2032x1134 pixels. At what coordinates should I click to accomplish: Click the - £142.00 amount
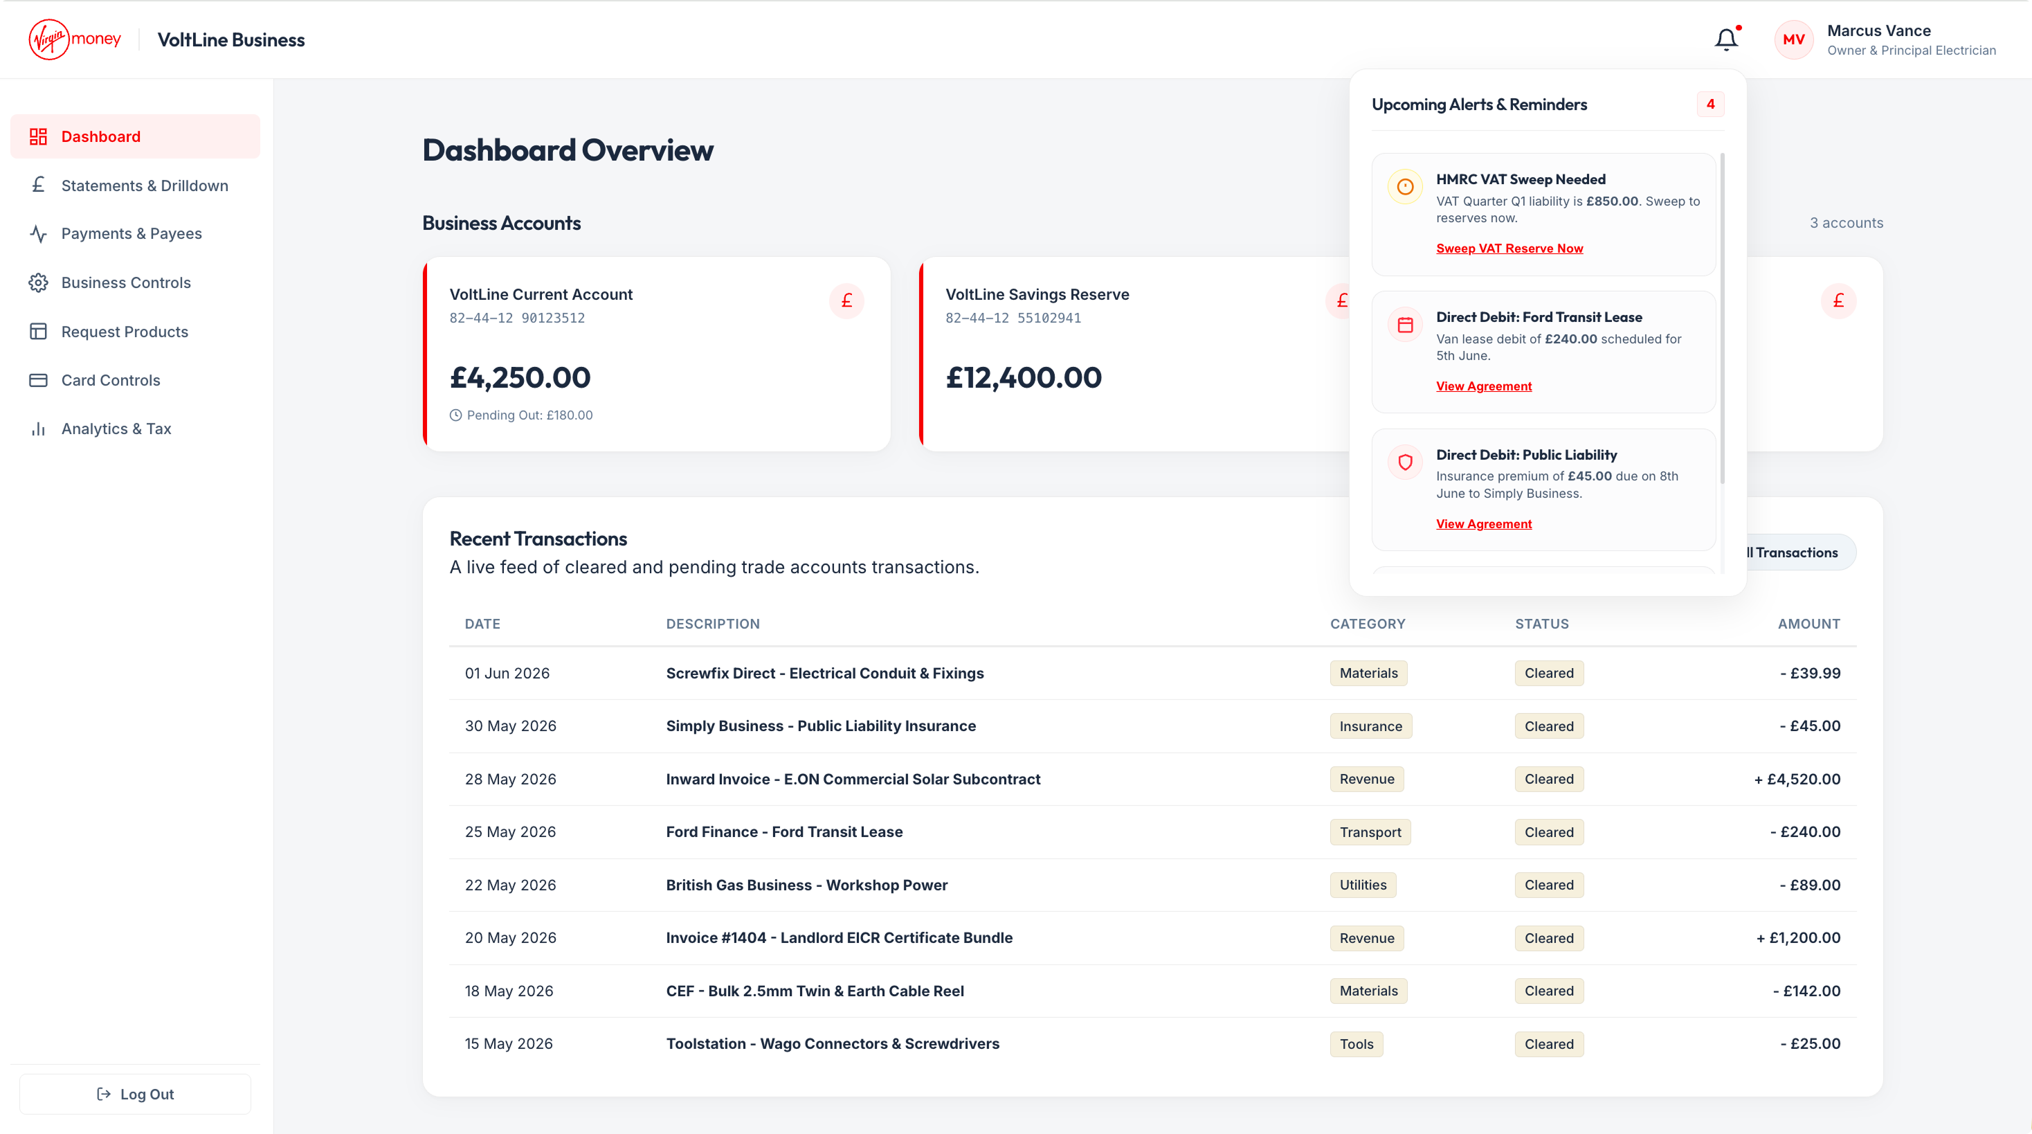click(x=1806, y=991)
